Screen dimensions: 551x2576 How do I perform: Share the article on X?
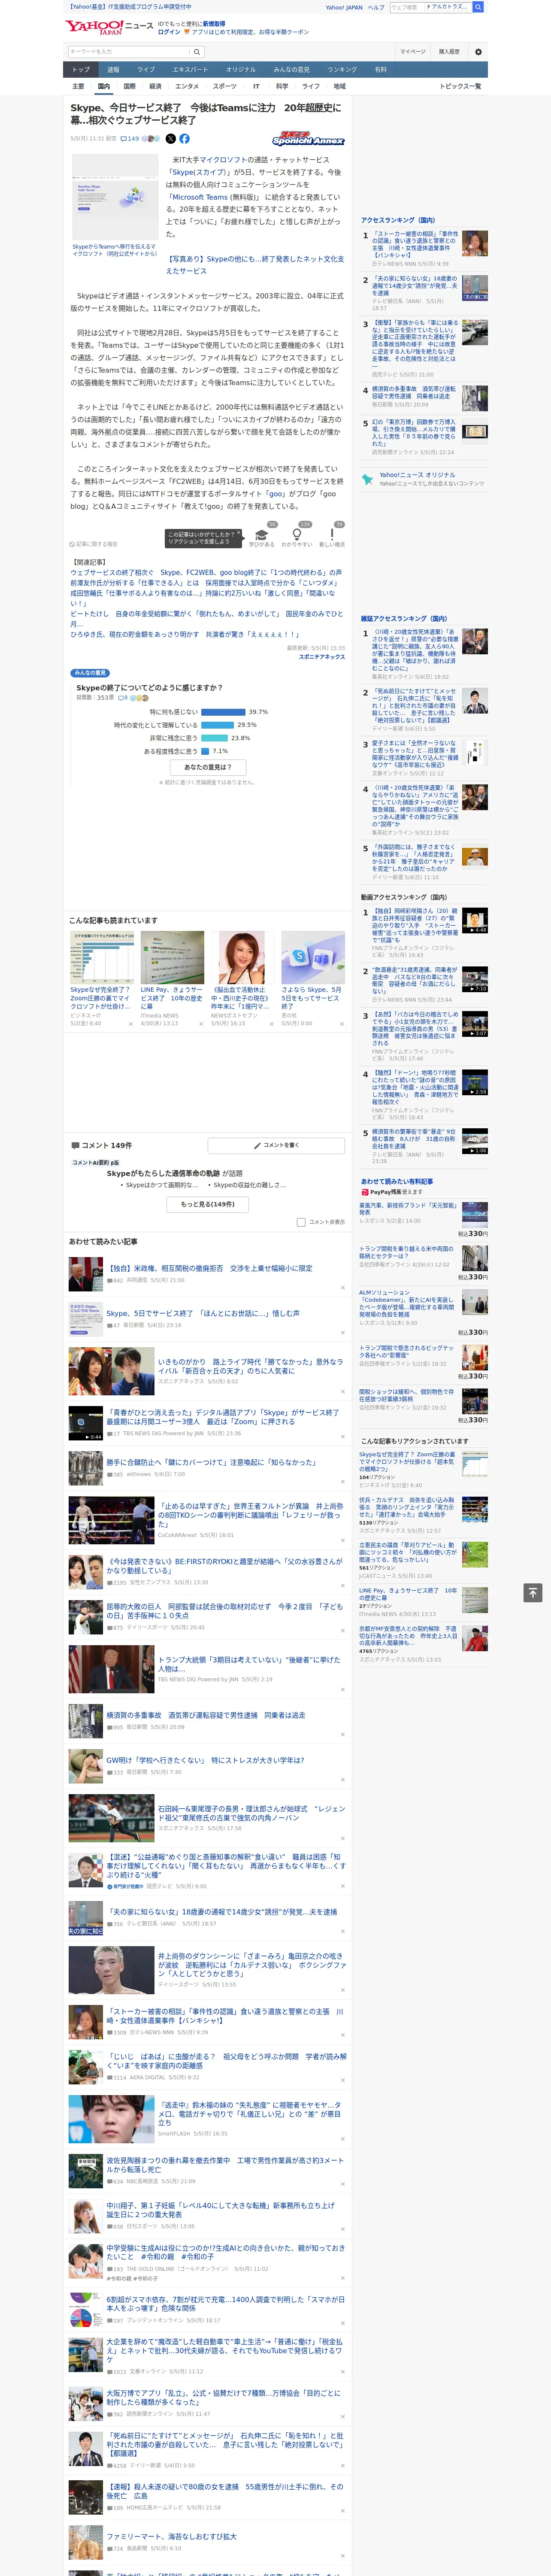coord(170,139)
